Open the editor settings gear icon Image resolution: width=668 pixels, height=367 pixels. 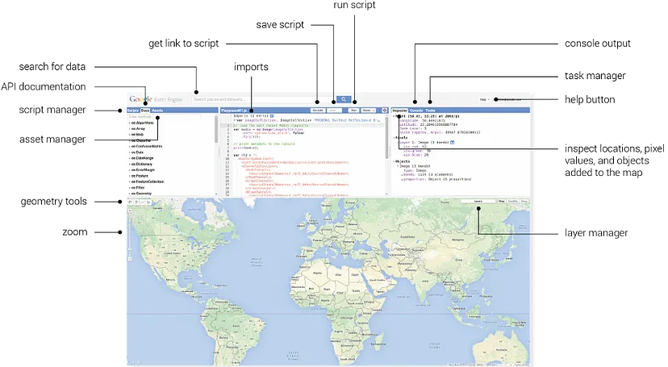coord(384,111)
